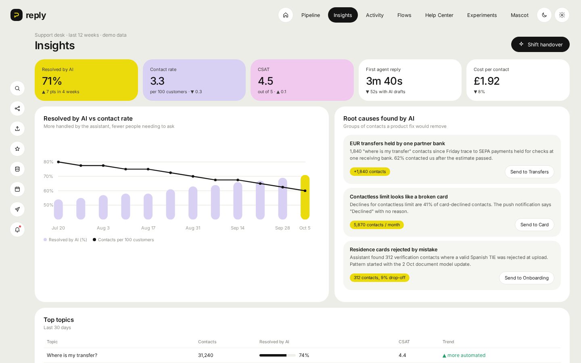This screenshot has width=581, height=363.
Task: Open the Flows tab
Action: (404, 15)
